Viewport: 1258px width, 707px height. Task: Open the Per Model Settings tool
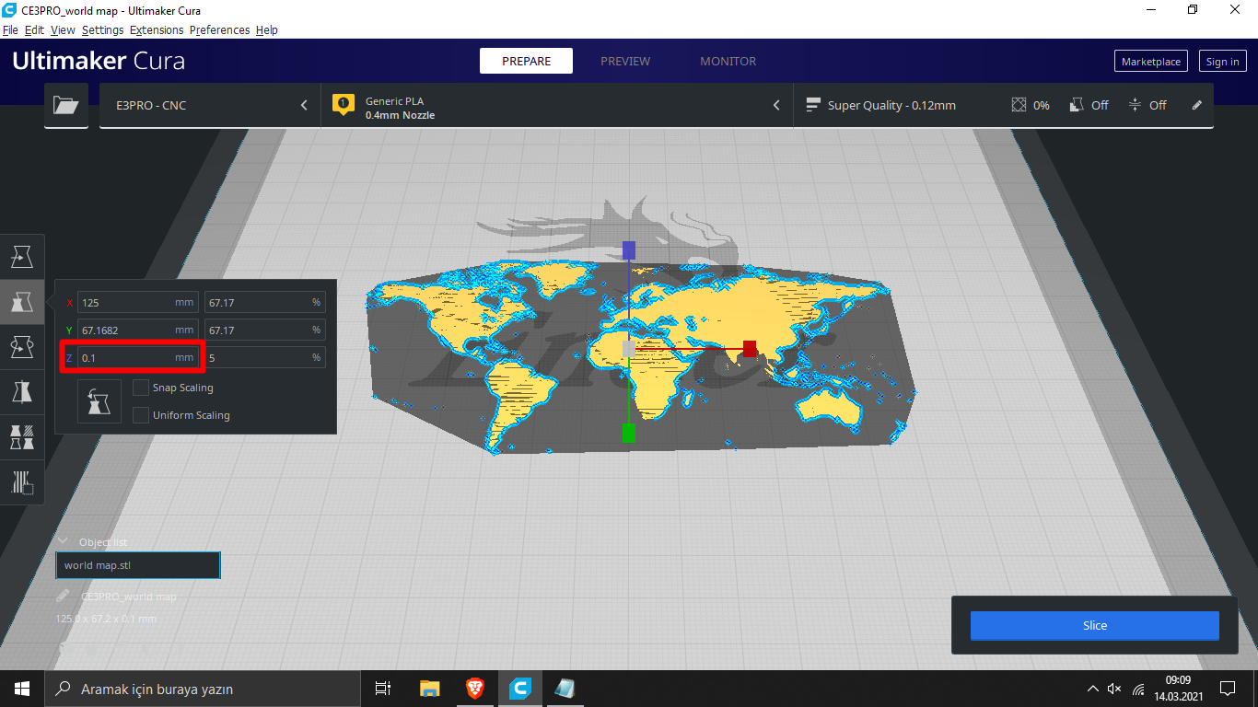click(x=22, y=437)
